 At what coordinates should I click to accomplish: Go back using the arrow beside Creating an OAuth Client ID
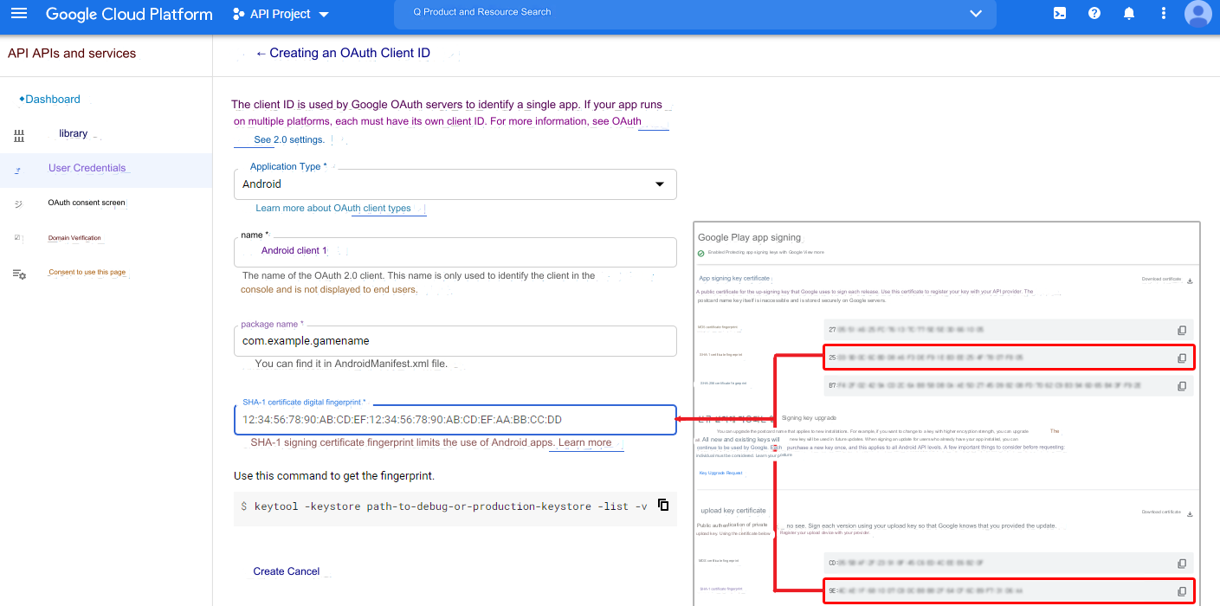(x=261, y=54)
